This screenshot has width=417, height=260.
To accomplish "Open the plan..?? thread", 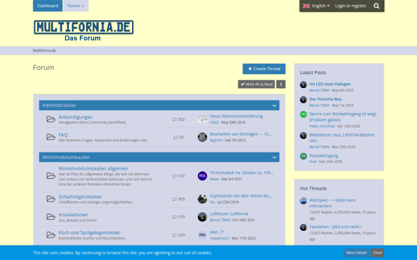I will (x=217, y=232).
